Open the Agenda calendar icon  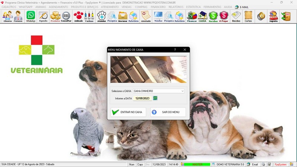43,16
